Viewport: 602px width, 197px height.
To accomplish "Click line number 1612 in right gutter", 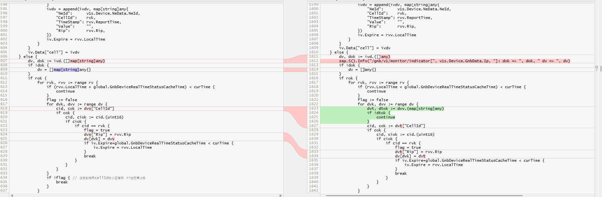I will coord(313,61).
